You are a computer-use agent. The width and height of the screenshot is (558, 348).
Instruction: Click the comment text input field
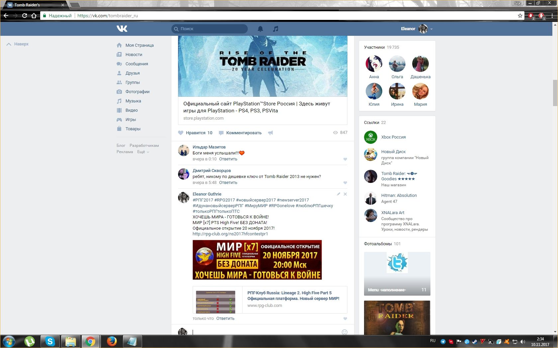tap(266, 332)
